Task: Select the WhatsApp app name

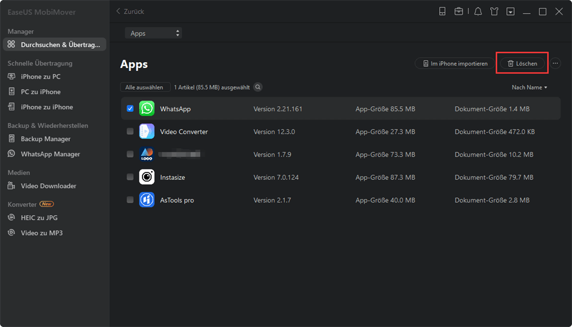Action: pyautogui.click(x=175, y=109)
